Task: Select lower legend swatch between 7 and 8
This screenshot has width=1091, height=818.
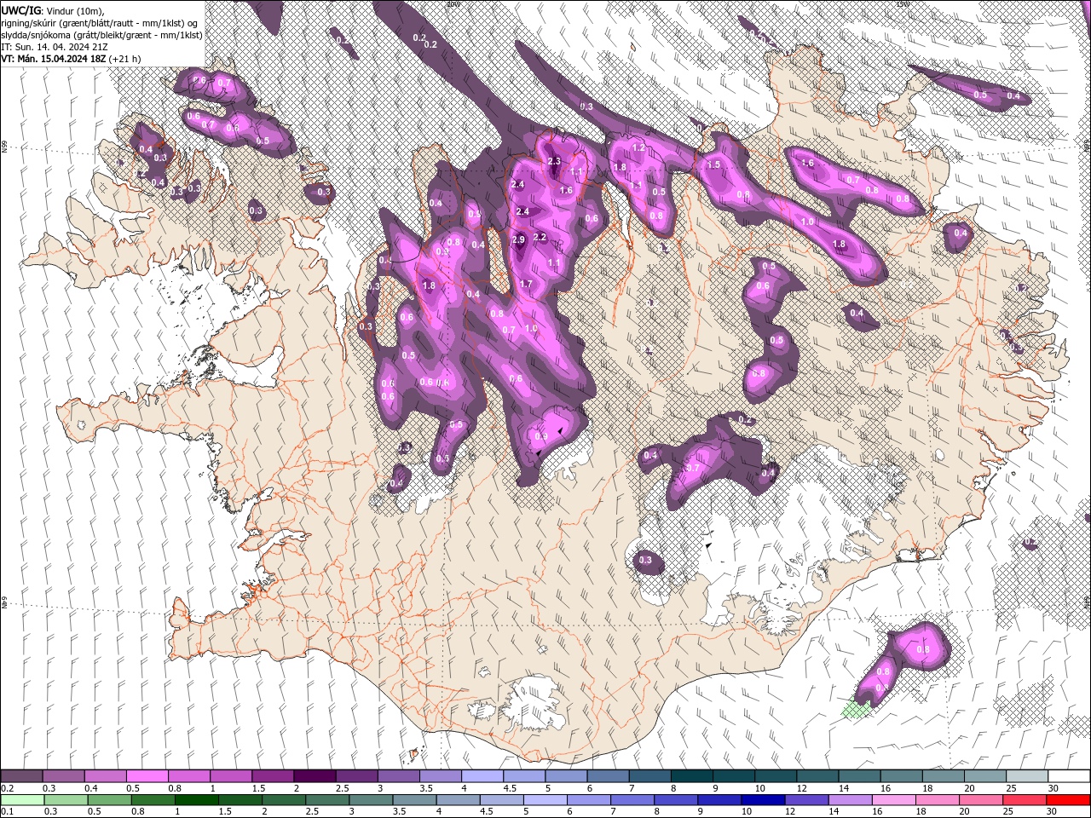Action: (x=632, y=800)
